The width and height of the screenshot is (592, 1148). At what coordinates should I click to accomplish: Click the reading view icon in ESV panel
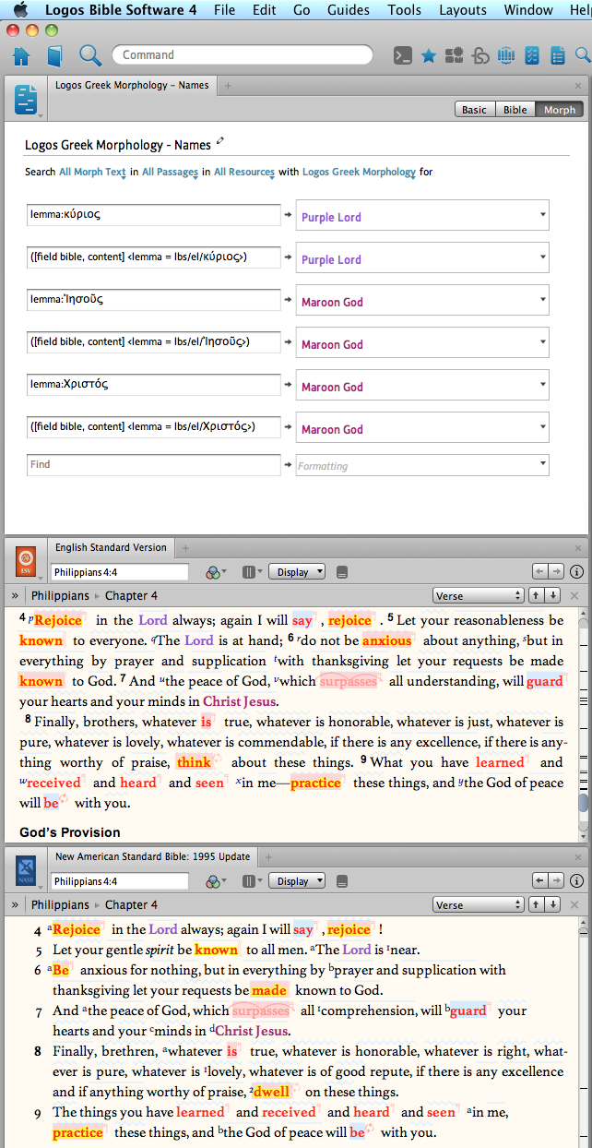pyautogui.click(x=341, y=572)
